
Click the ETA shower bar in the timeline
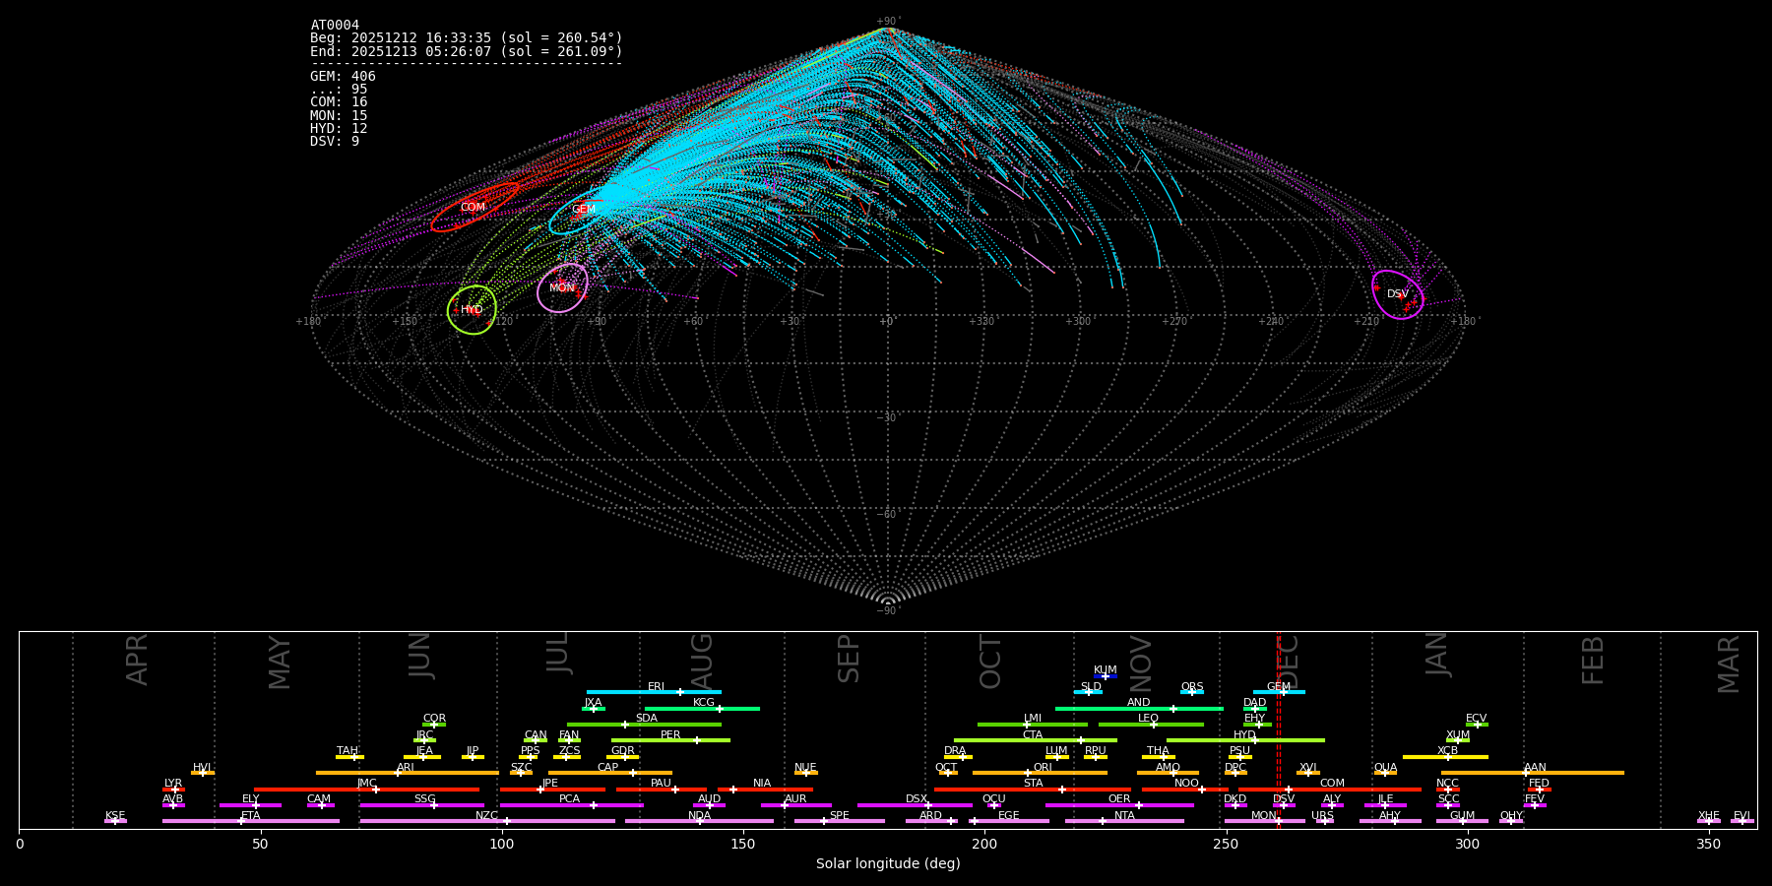point(251,821)
